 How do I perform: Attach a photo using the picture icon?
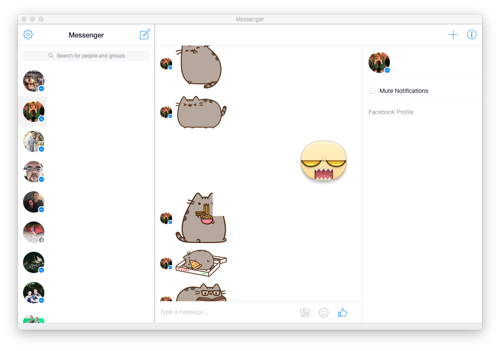(305, 313)
